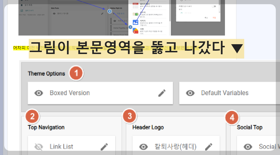Choose the 이미지 gadget icon
This screenshot has height=155, width=280.
[136, 22]
